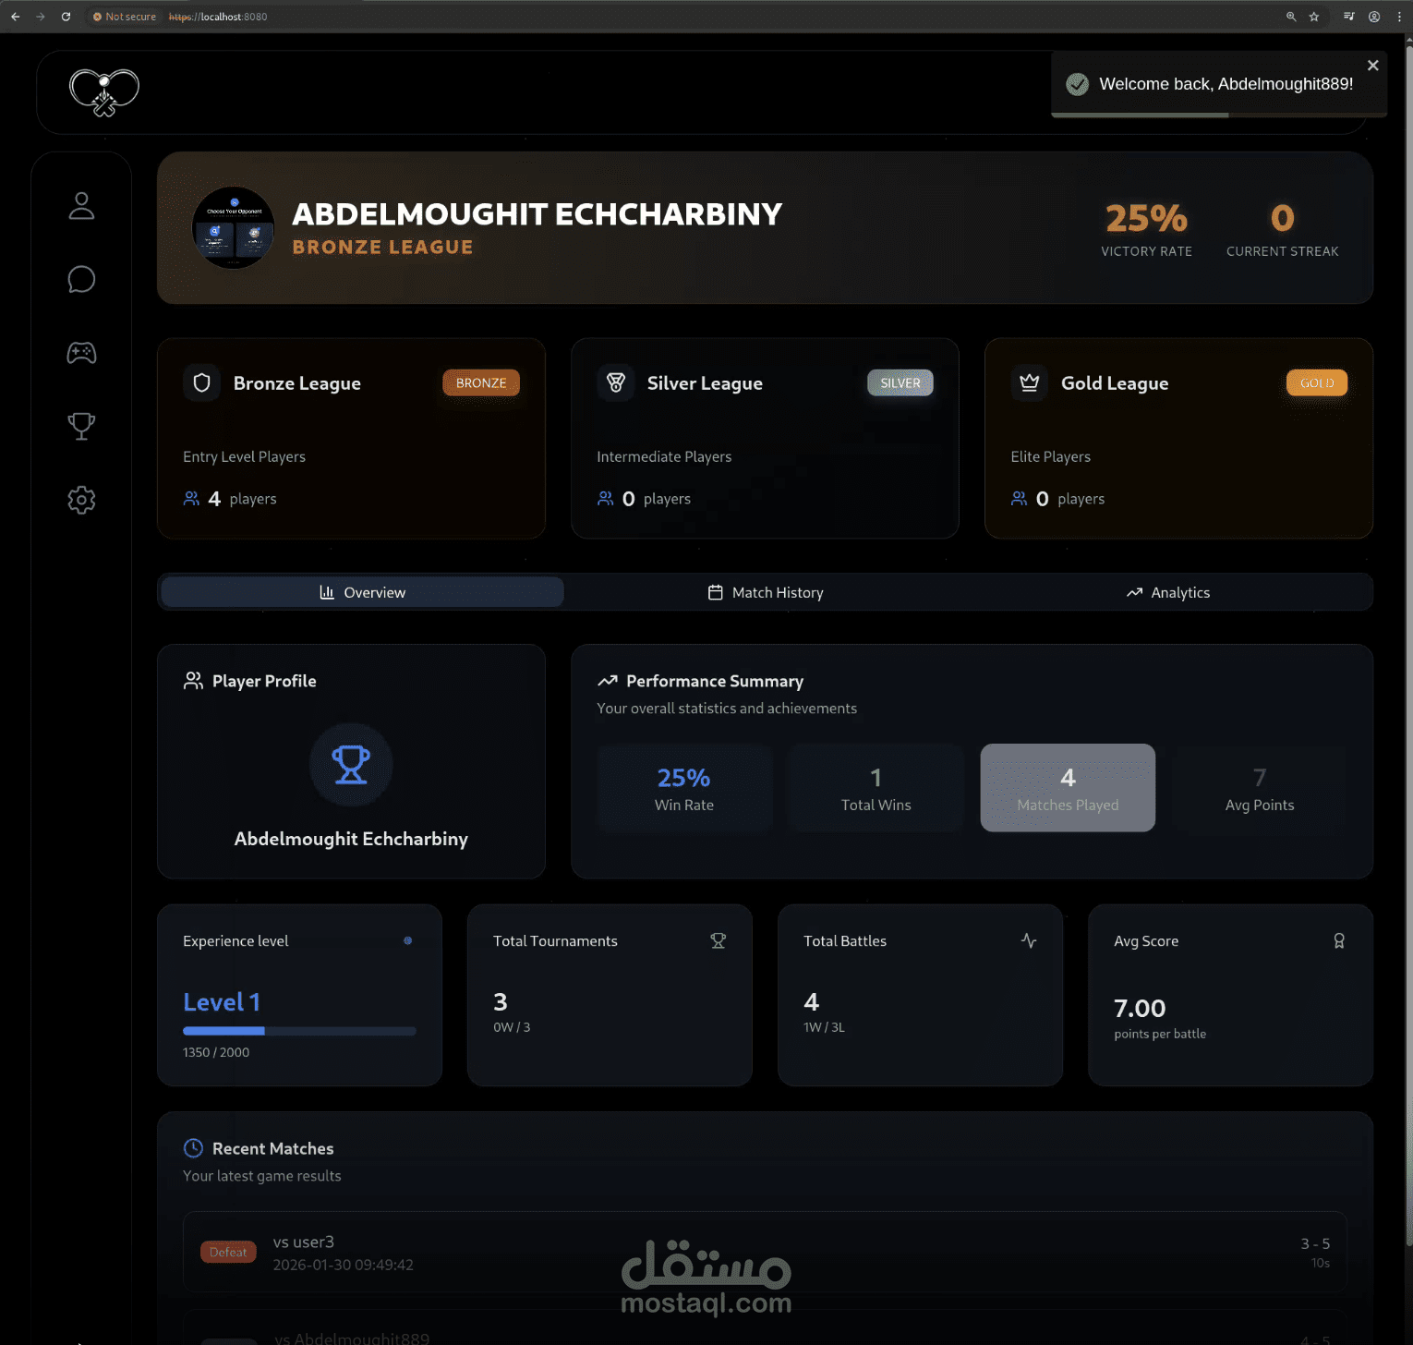Click the BRONZE badge on Bronze League card

pos(480,382)
